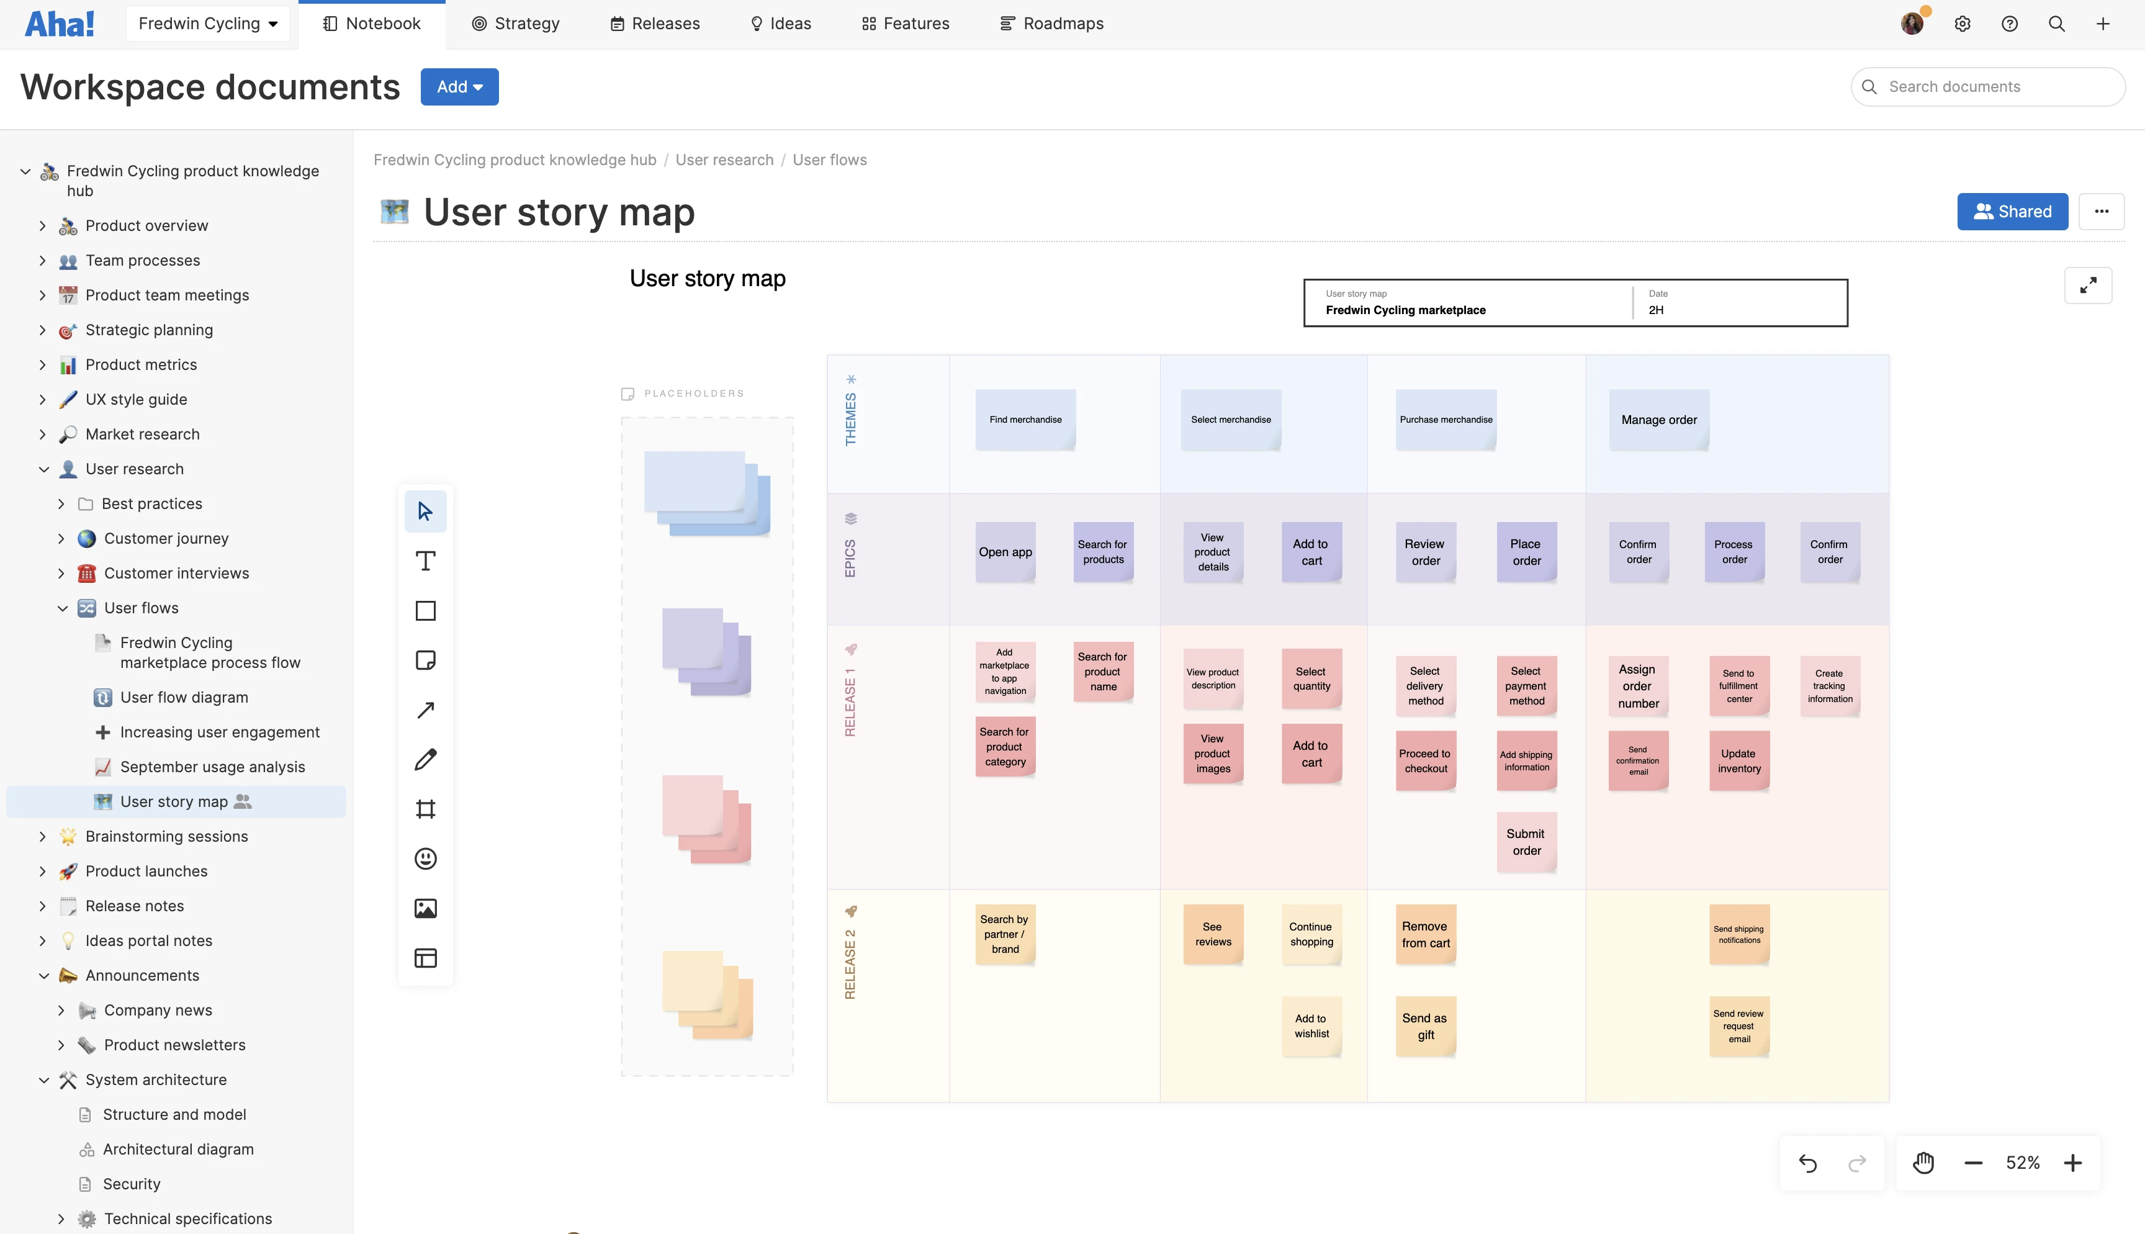Select the Sticky note tool
Image resolution: width=2145 pixels, height=1234 pixels.
click(425, 660)
